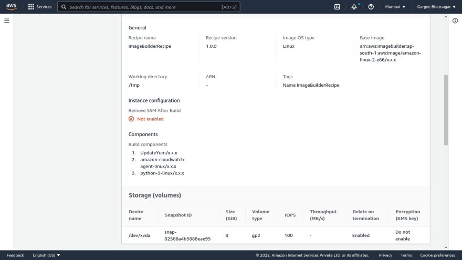Image resolution: width=462 pixels, height=260 pixels.
Task: Select the snap-02588a4b5888eae95 snapshot ID
Action: pyautogui.click(x=187, y=235)
